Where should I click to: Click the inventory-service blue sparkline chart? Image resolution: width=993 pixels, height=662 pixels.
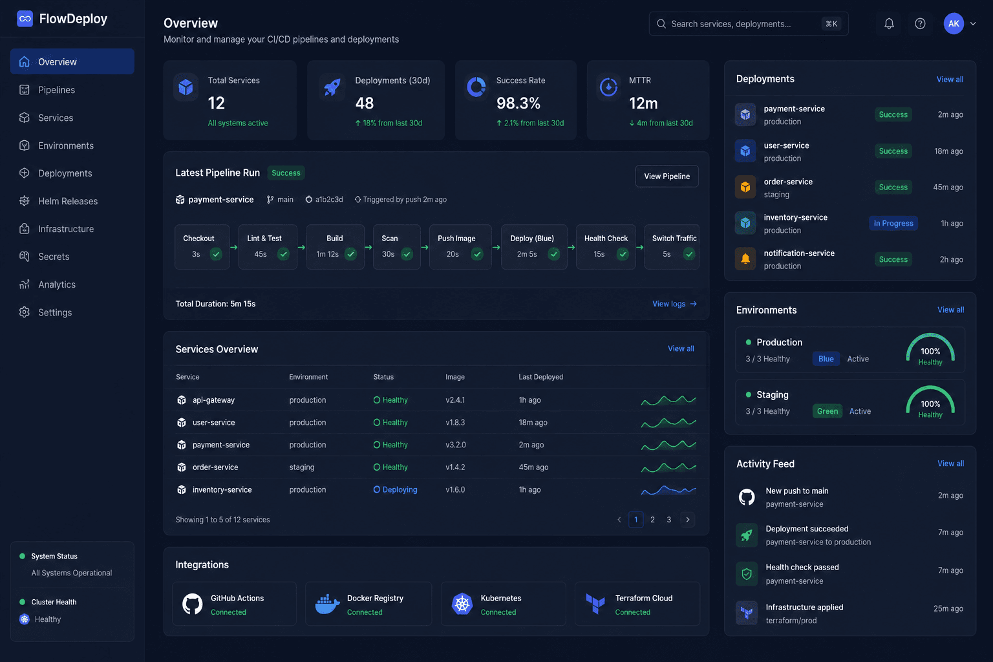coord(668,490)
